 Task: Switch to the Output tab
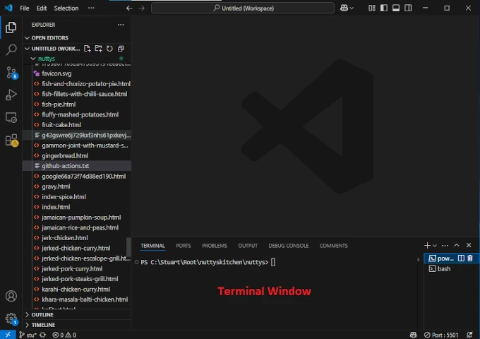pyautogui.click(x=248, y=246)
